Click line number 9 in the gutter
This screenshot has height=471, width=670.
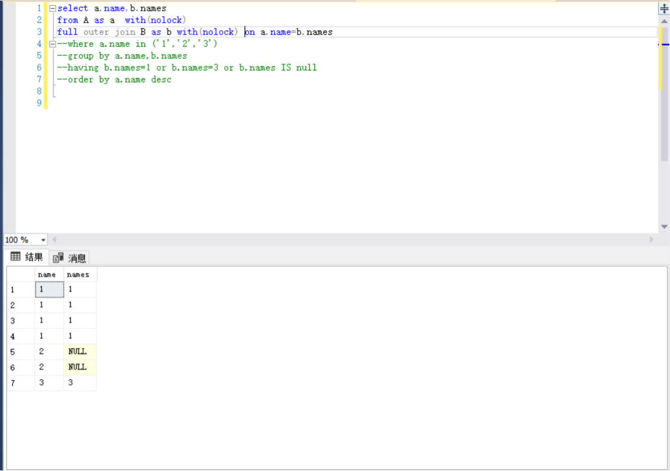[39, 103]
